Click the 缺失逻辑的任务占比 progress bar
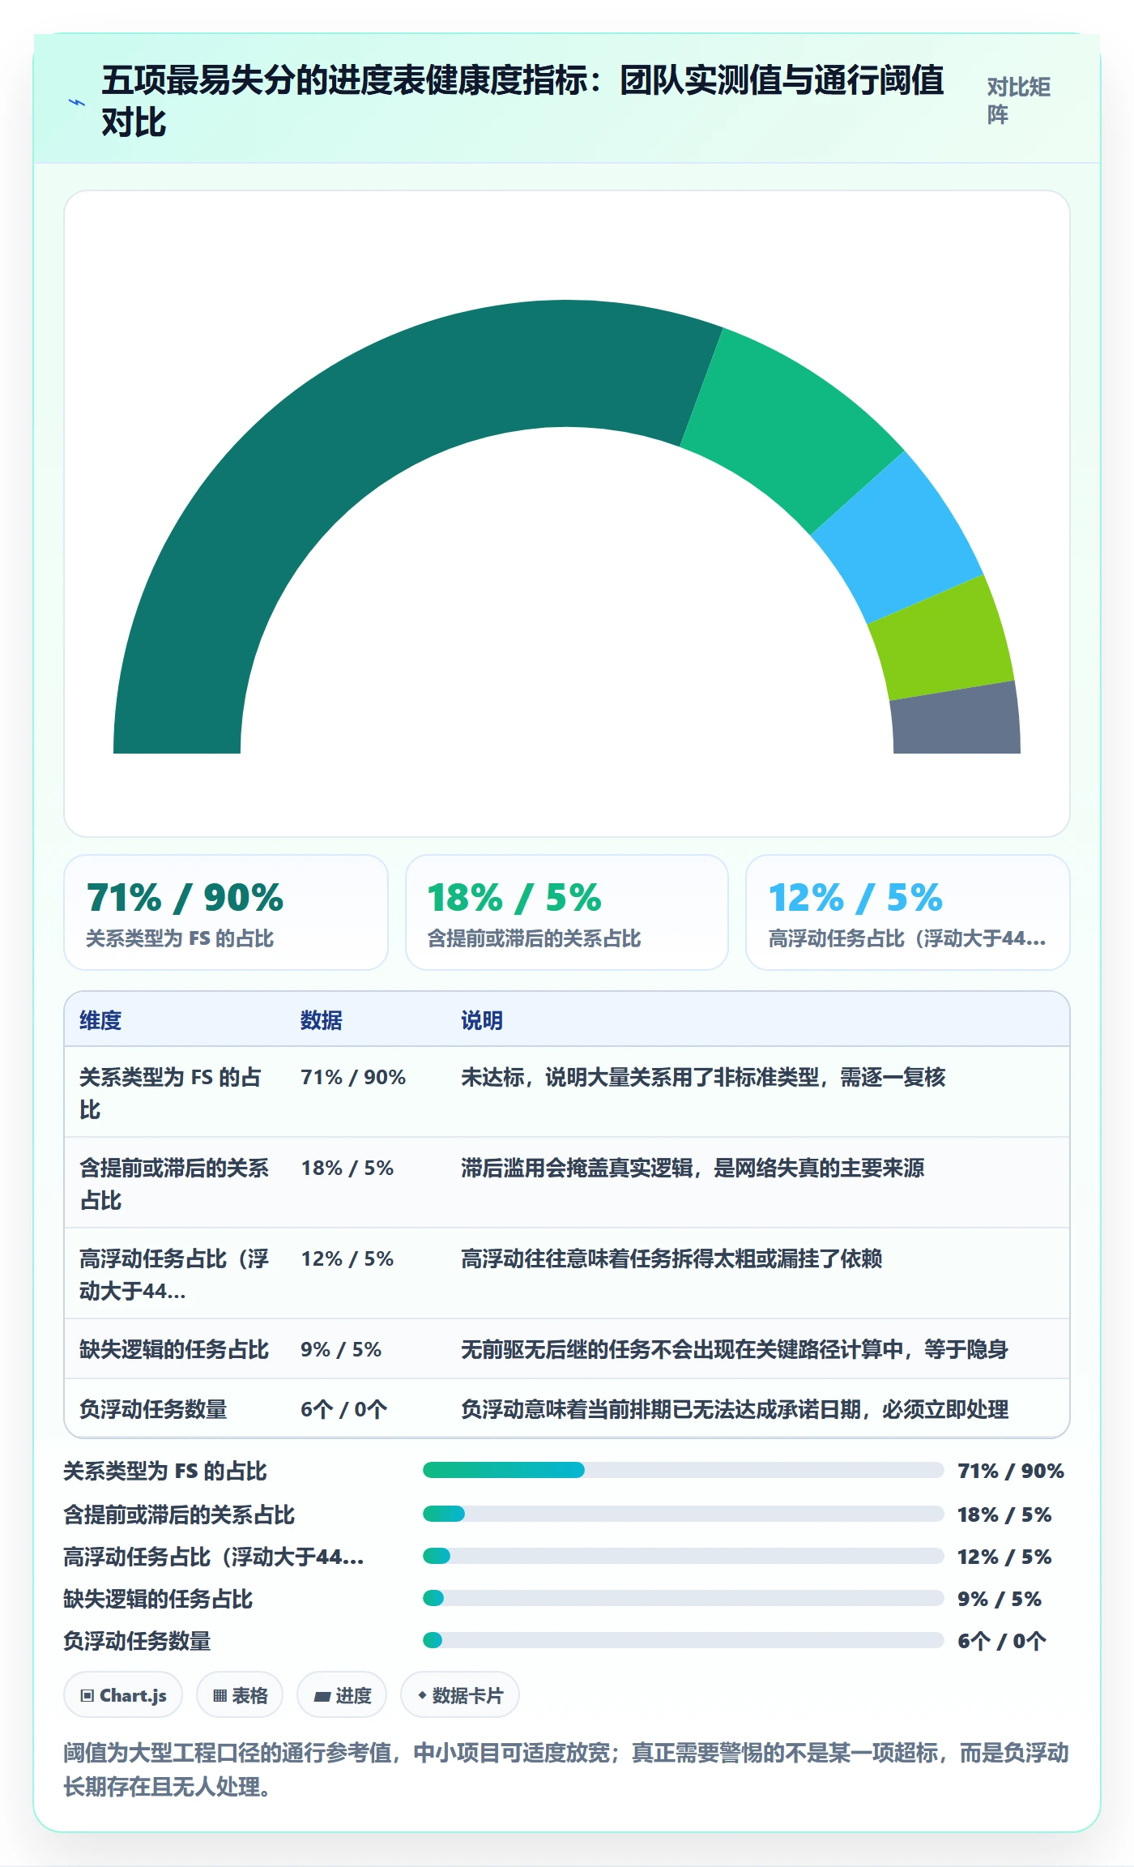This screenshot has height=1867, width=1134. pos(683,1598)
